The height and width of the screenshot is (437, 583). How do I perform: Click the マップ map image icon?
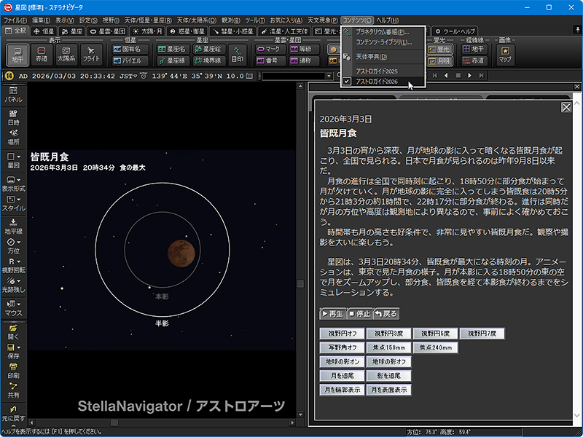pos(505,55)
